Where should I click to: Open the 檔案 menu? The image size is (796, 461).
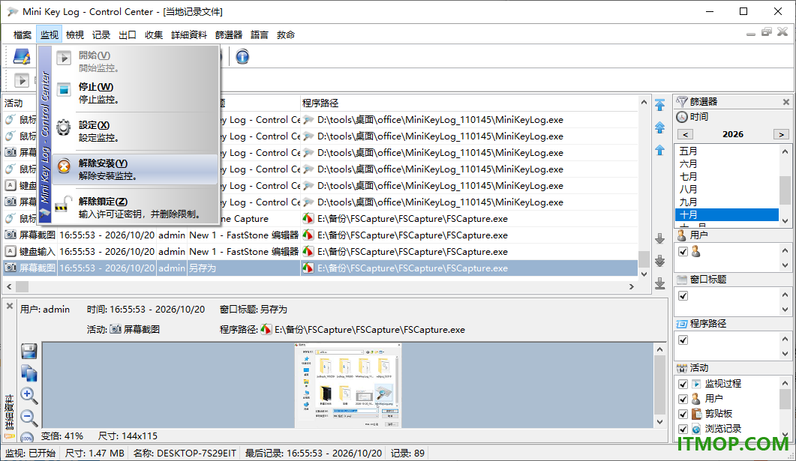point(23,35)
